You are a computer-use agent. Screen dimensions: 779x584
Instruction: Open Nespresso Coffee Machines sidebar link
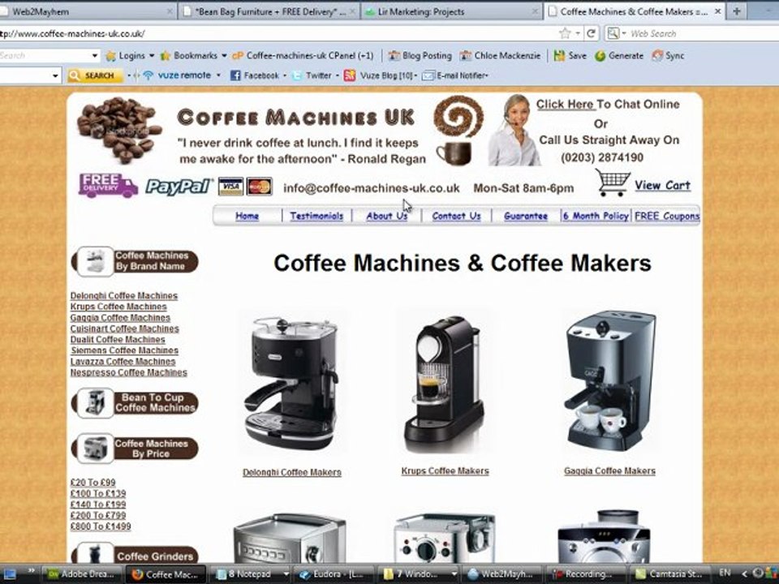tap(129, 372)
